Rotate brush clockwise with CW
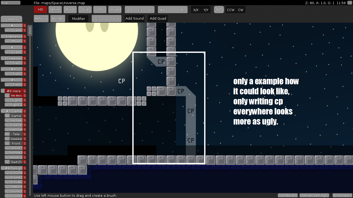This screenshot has height=198, width=353. pyautogui.click(x=241, y=10)
